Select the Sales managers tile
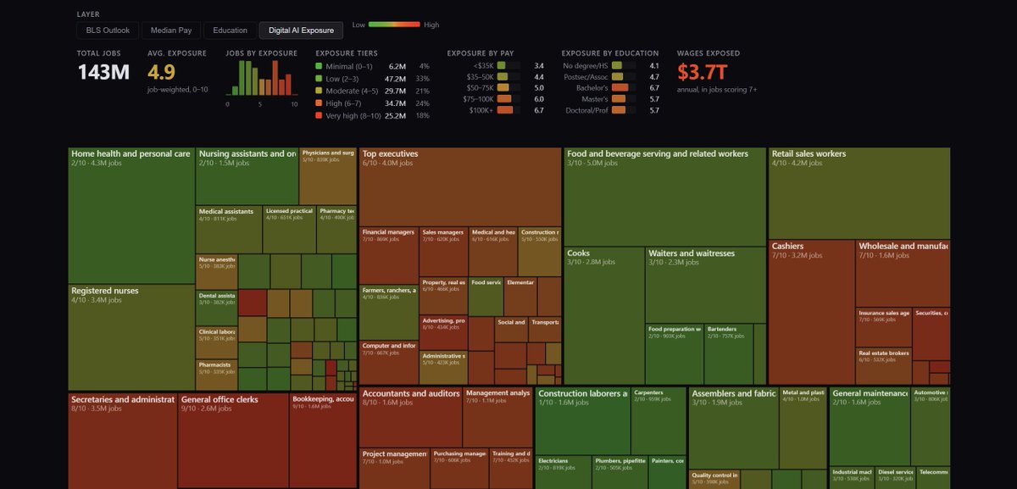The height and width of the screenshot is (489, 1017). (x=443, y=251)
